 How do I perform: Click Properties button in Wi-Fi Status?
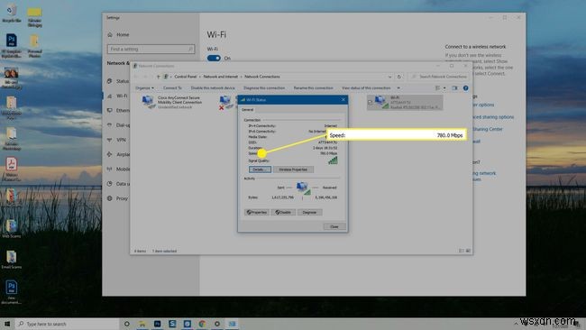(257, 212)
